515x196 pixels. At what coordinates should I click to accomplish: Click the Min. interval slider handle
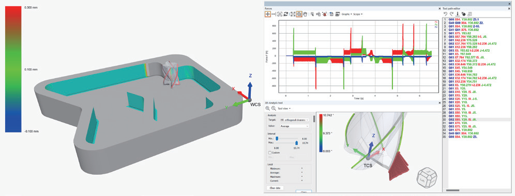(x=277, y=138)
